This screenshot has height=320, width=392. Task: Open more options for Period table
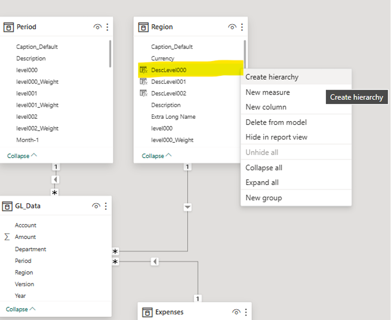click(x=107, y=27)
